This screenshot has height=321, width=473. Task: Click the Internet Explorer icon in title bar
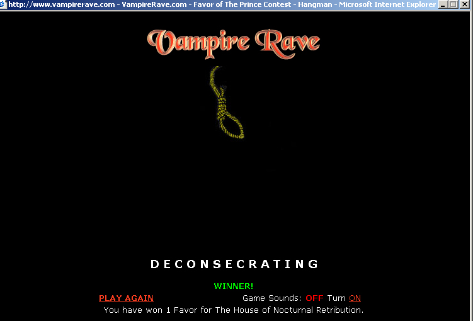3,4
